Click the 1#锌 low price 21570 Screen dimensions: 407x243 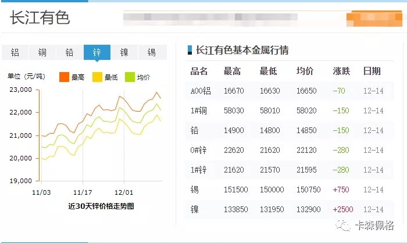click(270, 170)
